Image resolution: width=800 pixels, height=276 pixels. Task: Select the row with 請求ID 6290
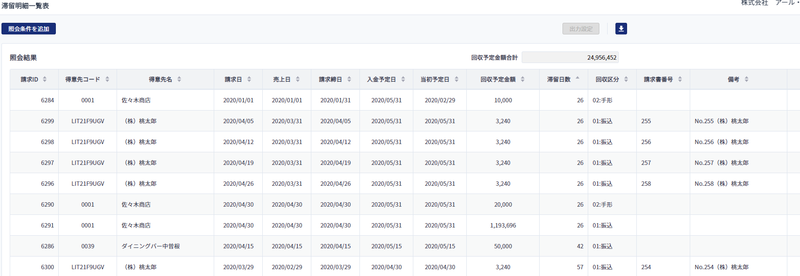coord(405,204)
